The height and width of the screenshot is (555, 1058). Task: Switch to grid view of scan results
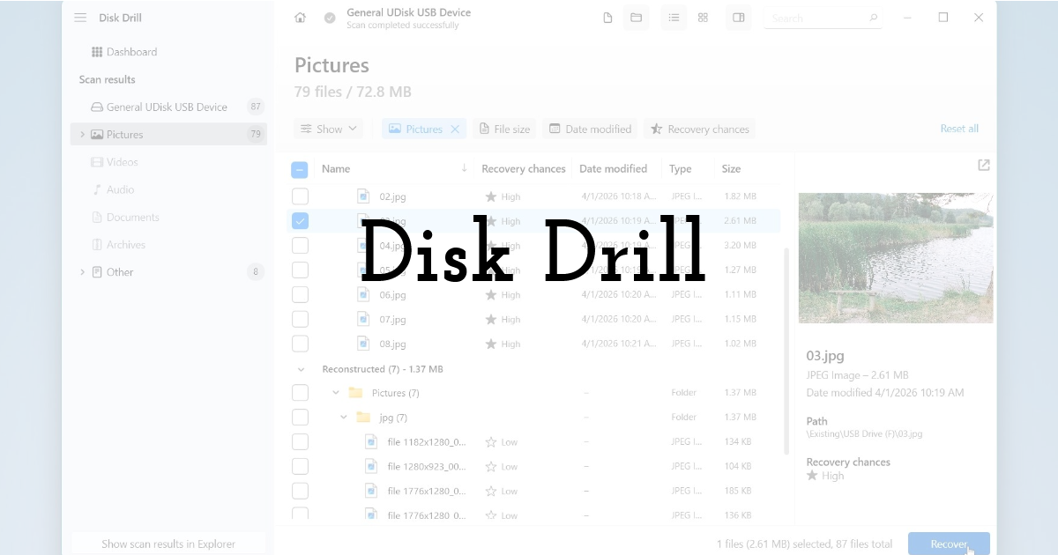[x=703, y=18]
